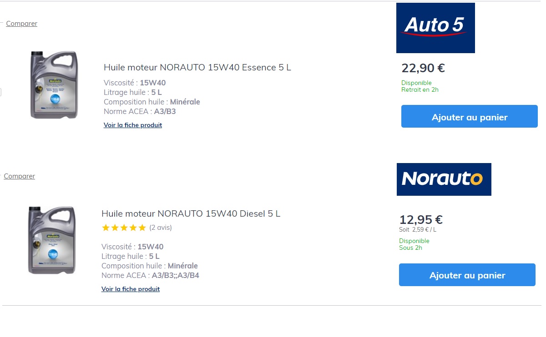Click the five-star rating of Diesel oil

(x=124, y=228)
